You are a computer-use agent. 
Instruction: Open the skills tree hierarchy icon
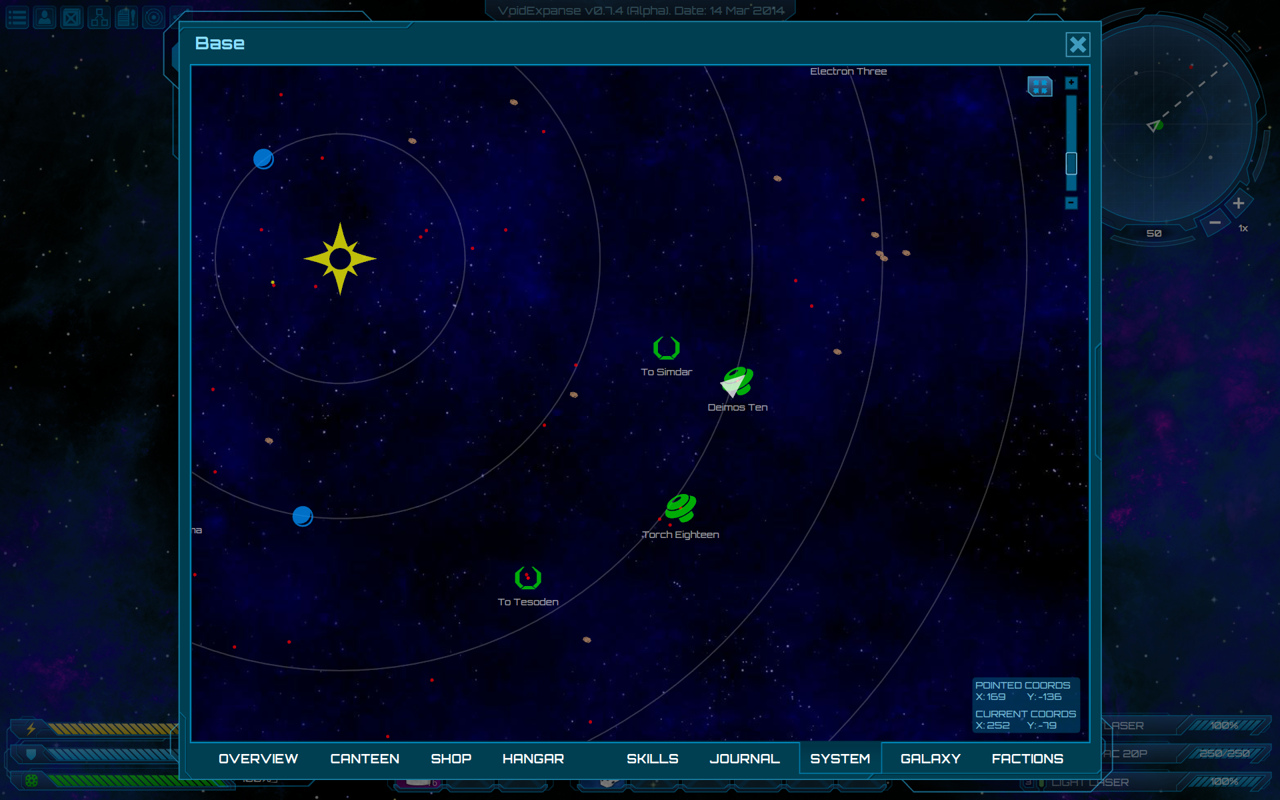pos(99,17)
